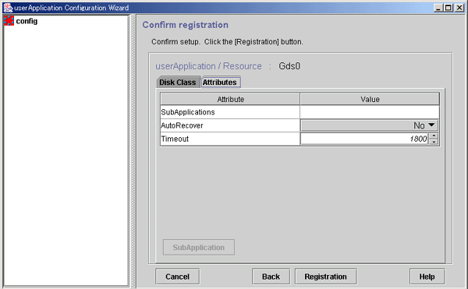
Task: Open Help for this wizard page
Action: click(427, 277)
